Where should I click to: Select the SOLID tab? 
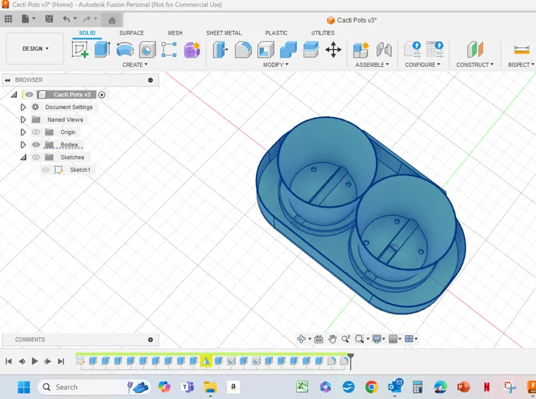coord(87,33)
